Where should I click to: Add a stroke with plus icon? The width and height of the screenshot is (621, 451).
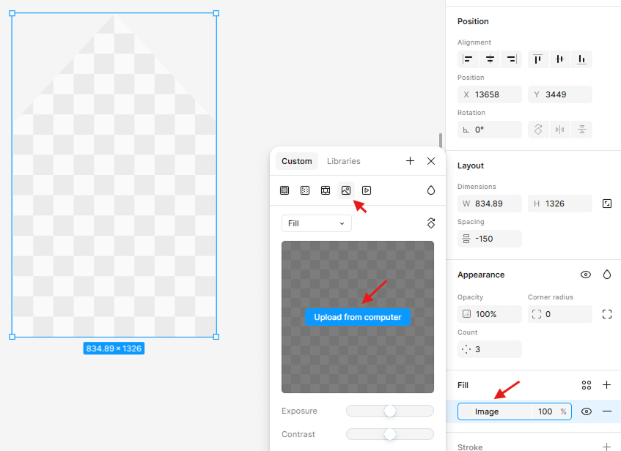606,447
